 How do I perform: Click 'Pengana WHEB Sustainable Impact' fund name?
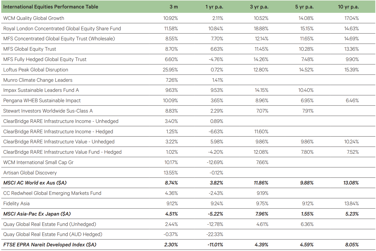[42, 101]
